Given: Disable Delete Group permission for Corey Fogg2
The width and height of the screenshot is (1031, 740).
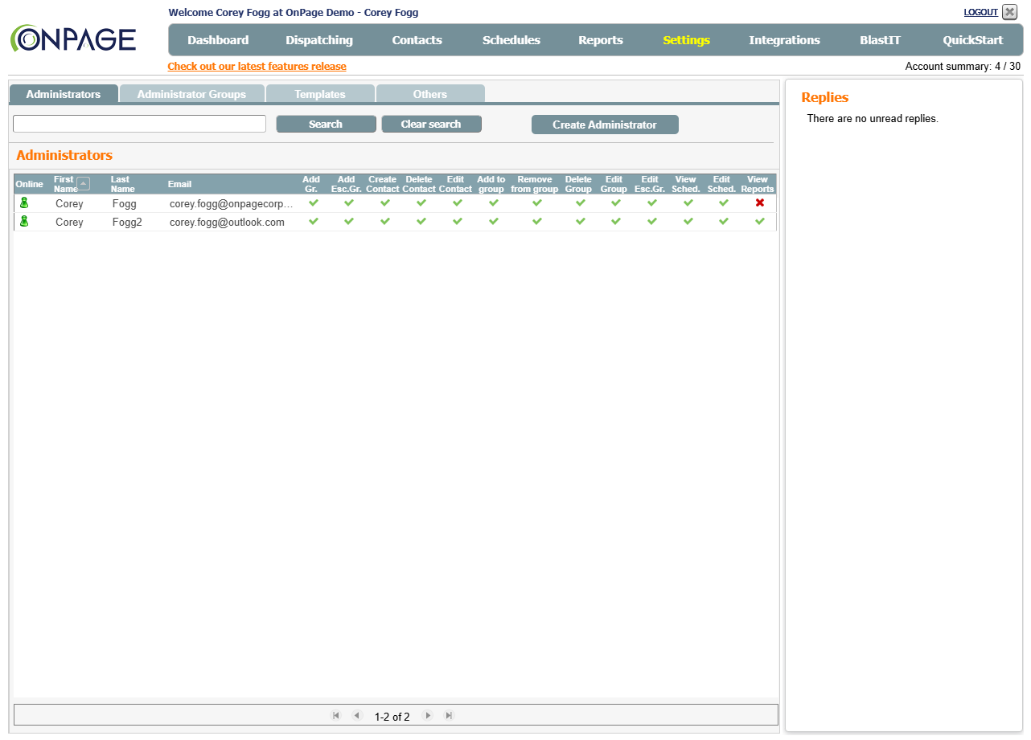Looking at the screenshot, I should pos(579,221).
